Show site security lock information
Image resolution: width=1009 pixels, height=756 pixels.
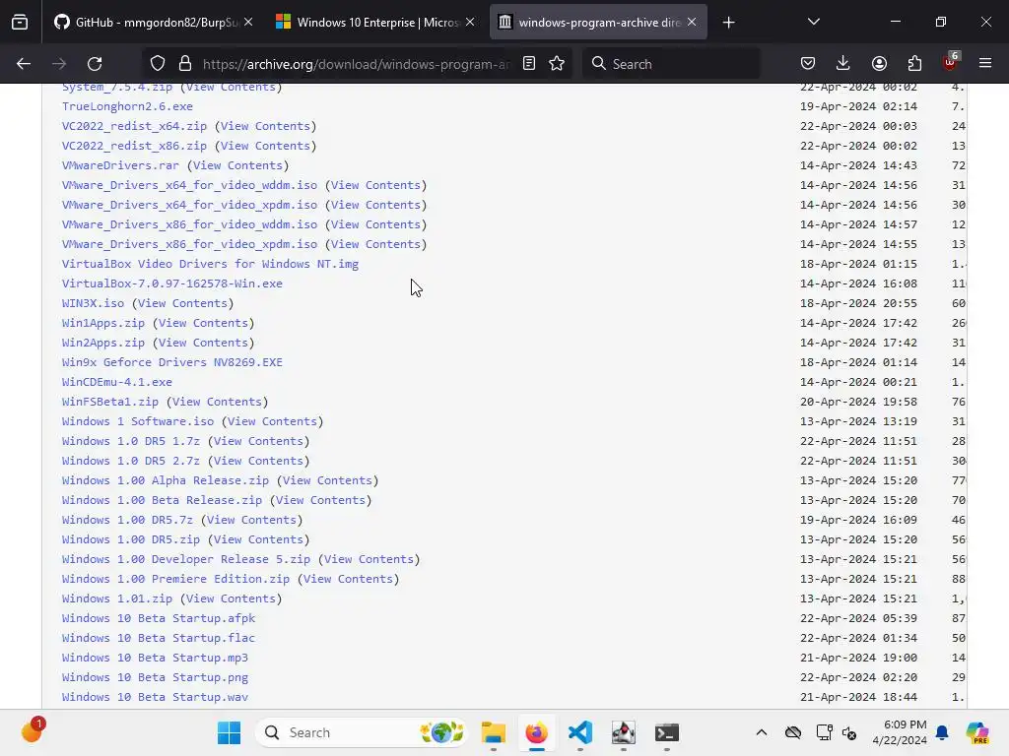(185, 64)
